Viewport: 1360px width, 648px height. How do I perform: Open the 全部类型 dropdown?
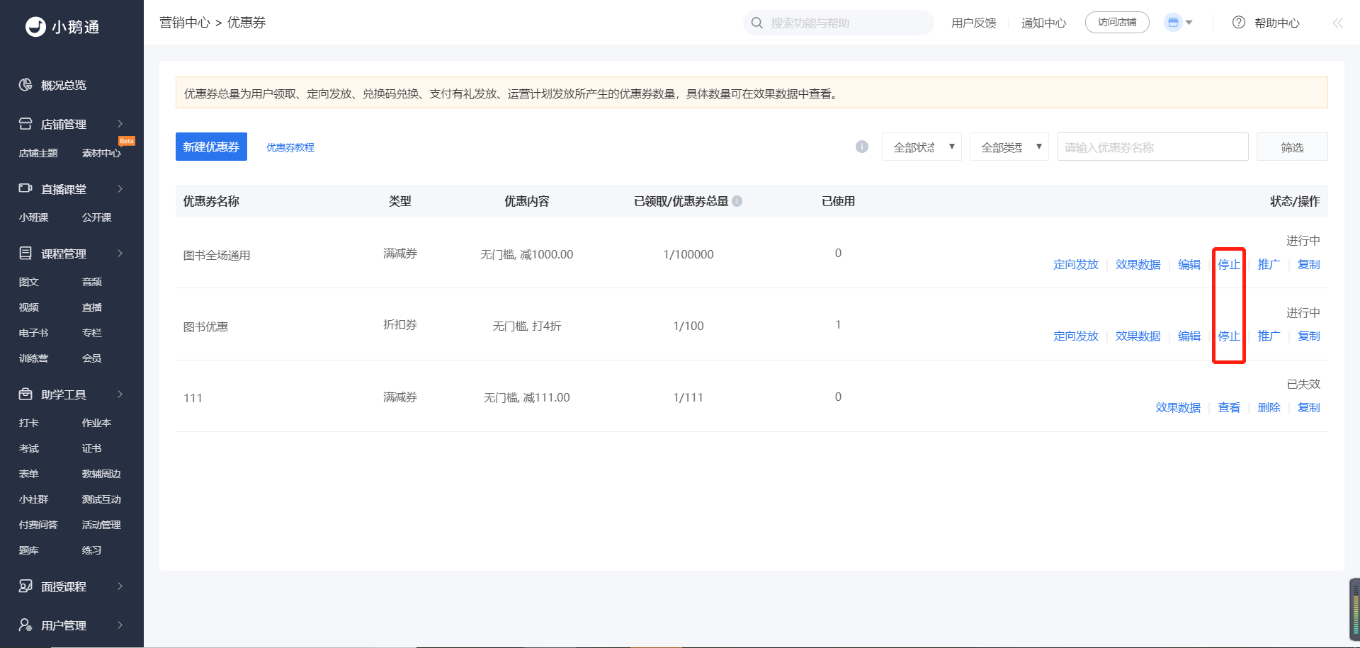pyautogui.click(x=1009, y=147)
